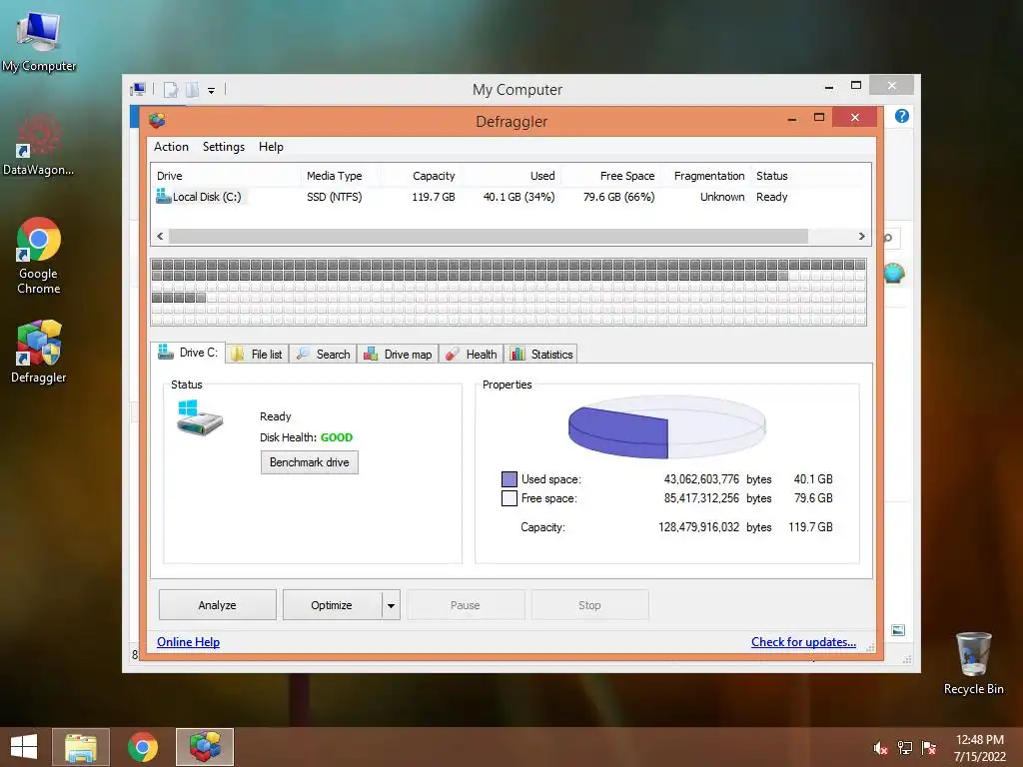Open the Settings menu
This screenshot has height=767, width=1023.
[224, 147]
